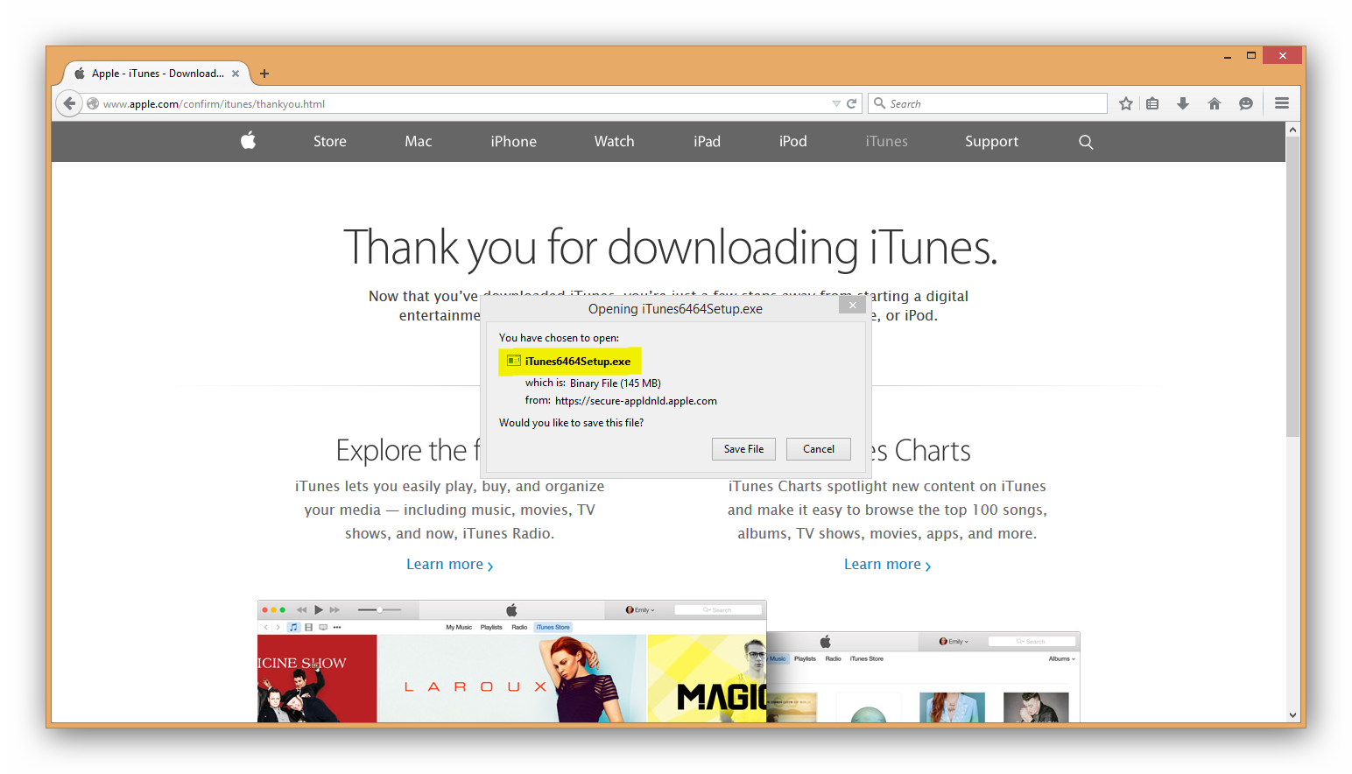Click the iTunes Store screenshot with La Roux
1352x774 pixels.
[x=511, y=661]
